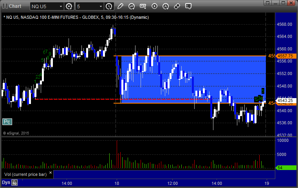Click the bar replay play icon
Screen dimensions: 298x188
tap(154, 6)
